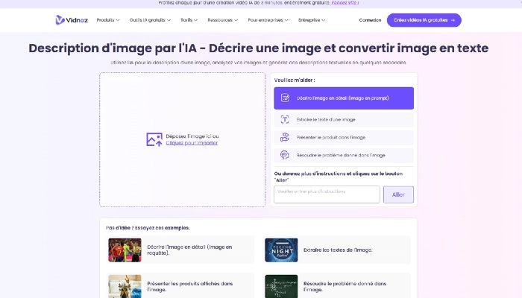Click the problem solving icon
The height and width of the screenshot is (298, 522).
(x=285, y=155)
